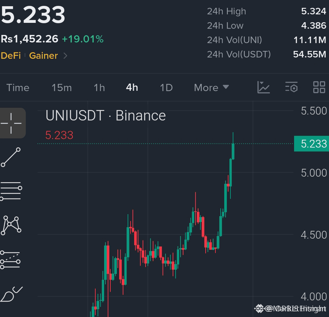The image size is (329, 317).
Task: Click the UNIUSDT · Binance chart title
Action: click(105, 116)
